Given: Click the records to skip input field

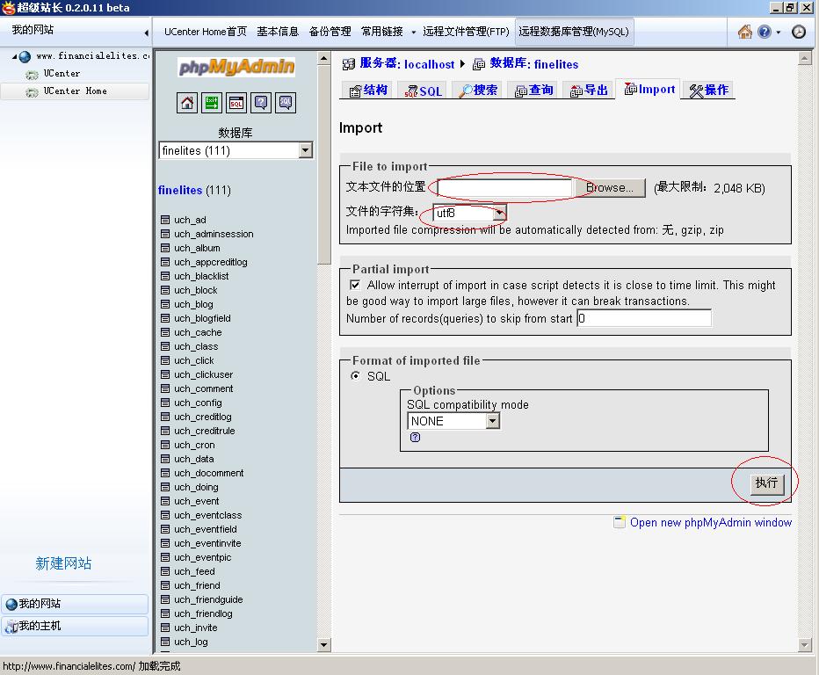Looking at the screenshot, I should click(643, 318).
